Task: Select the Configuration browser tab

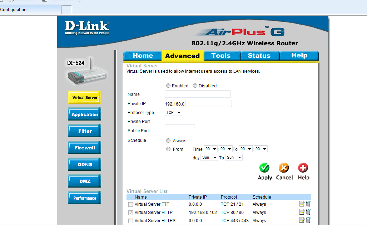Action: coord(30,10)
